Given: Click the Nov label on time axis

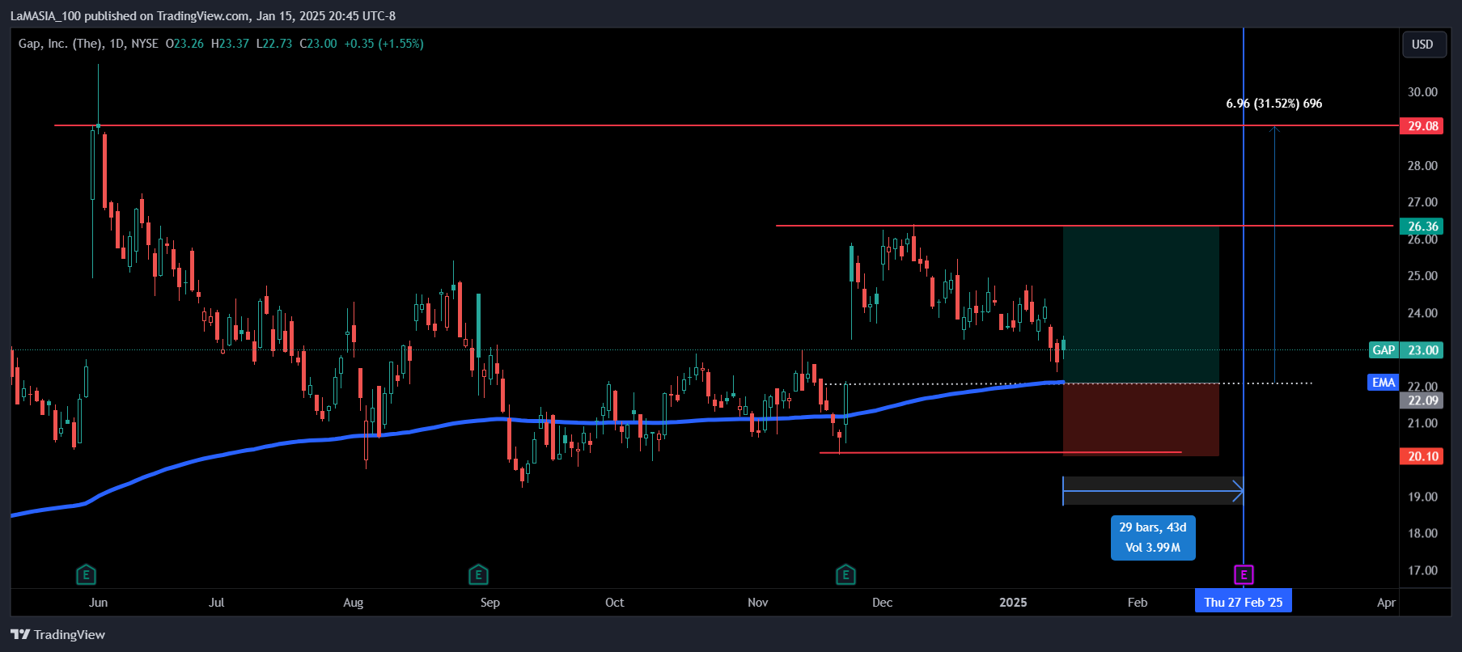Looking at the screenshot, I should click(757, 603).
